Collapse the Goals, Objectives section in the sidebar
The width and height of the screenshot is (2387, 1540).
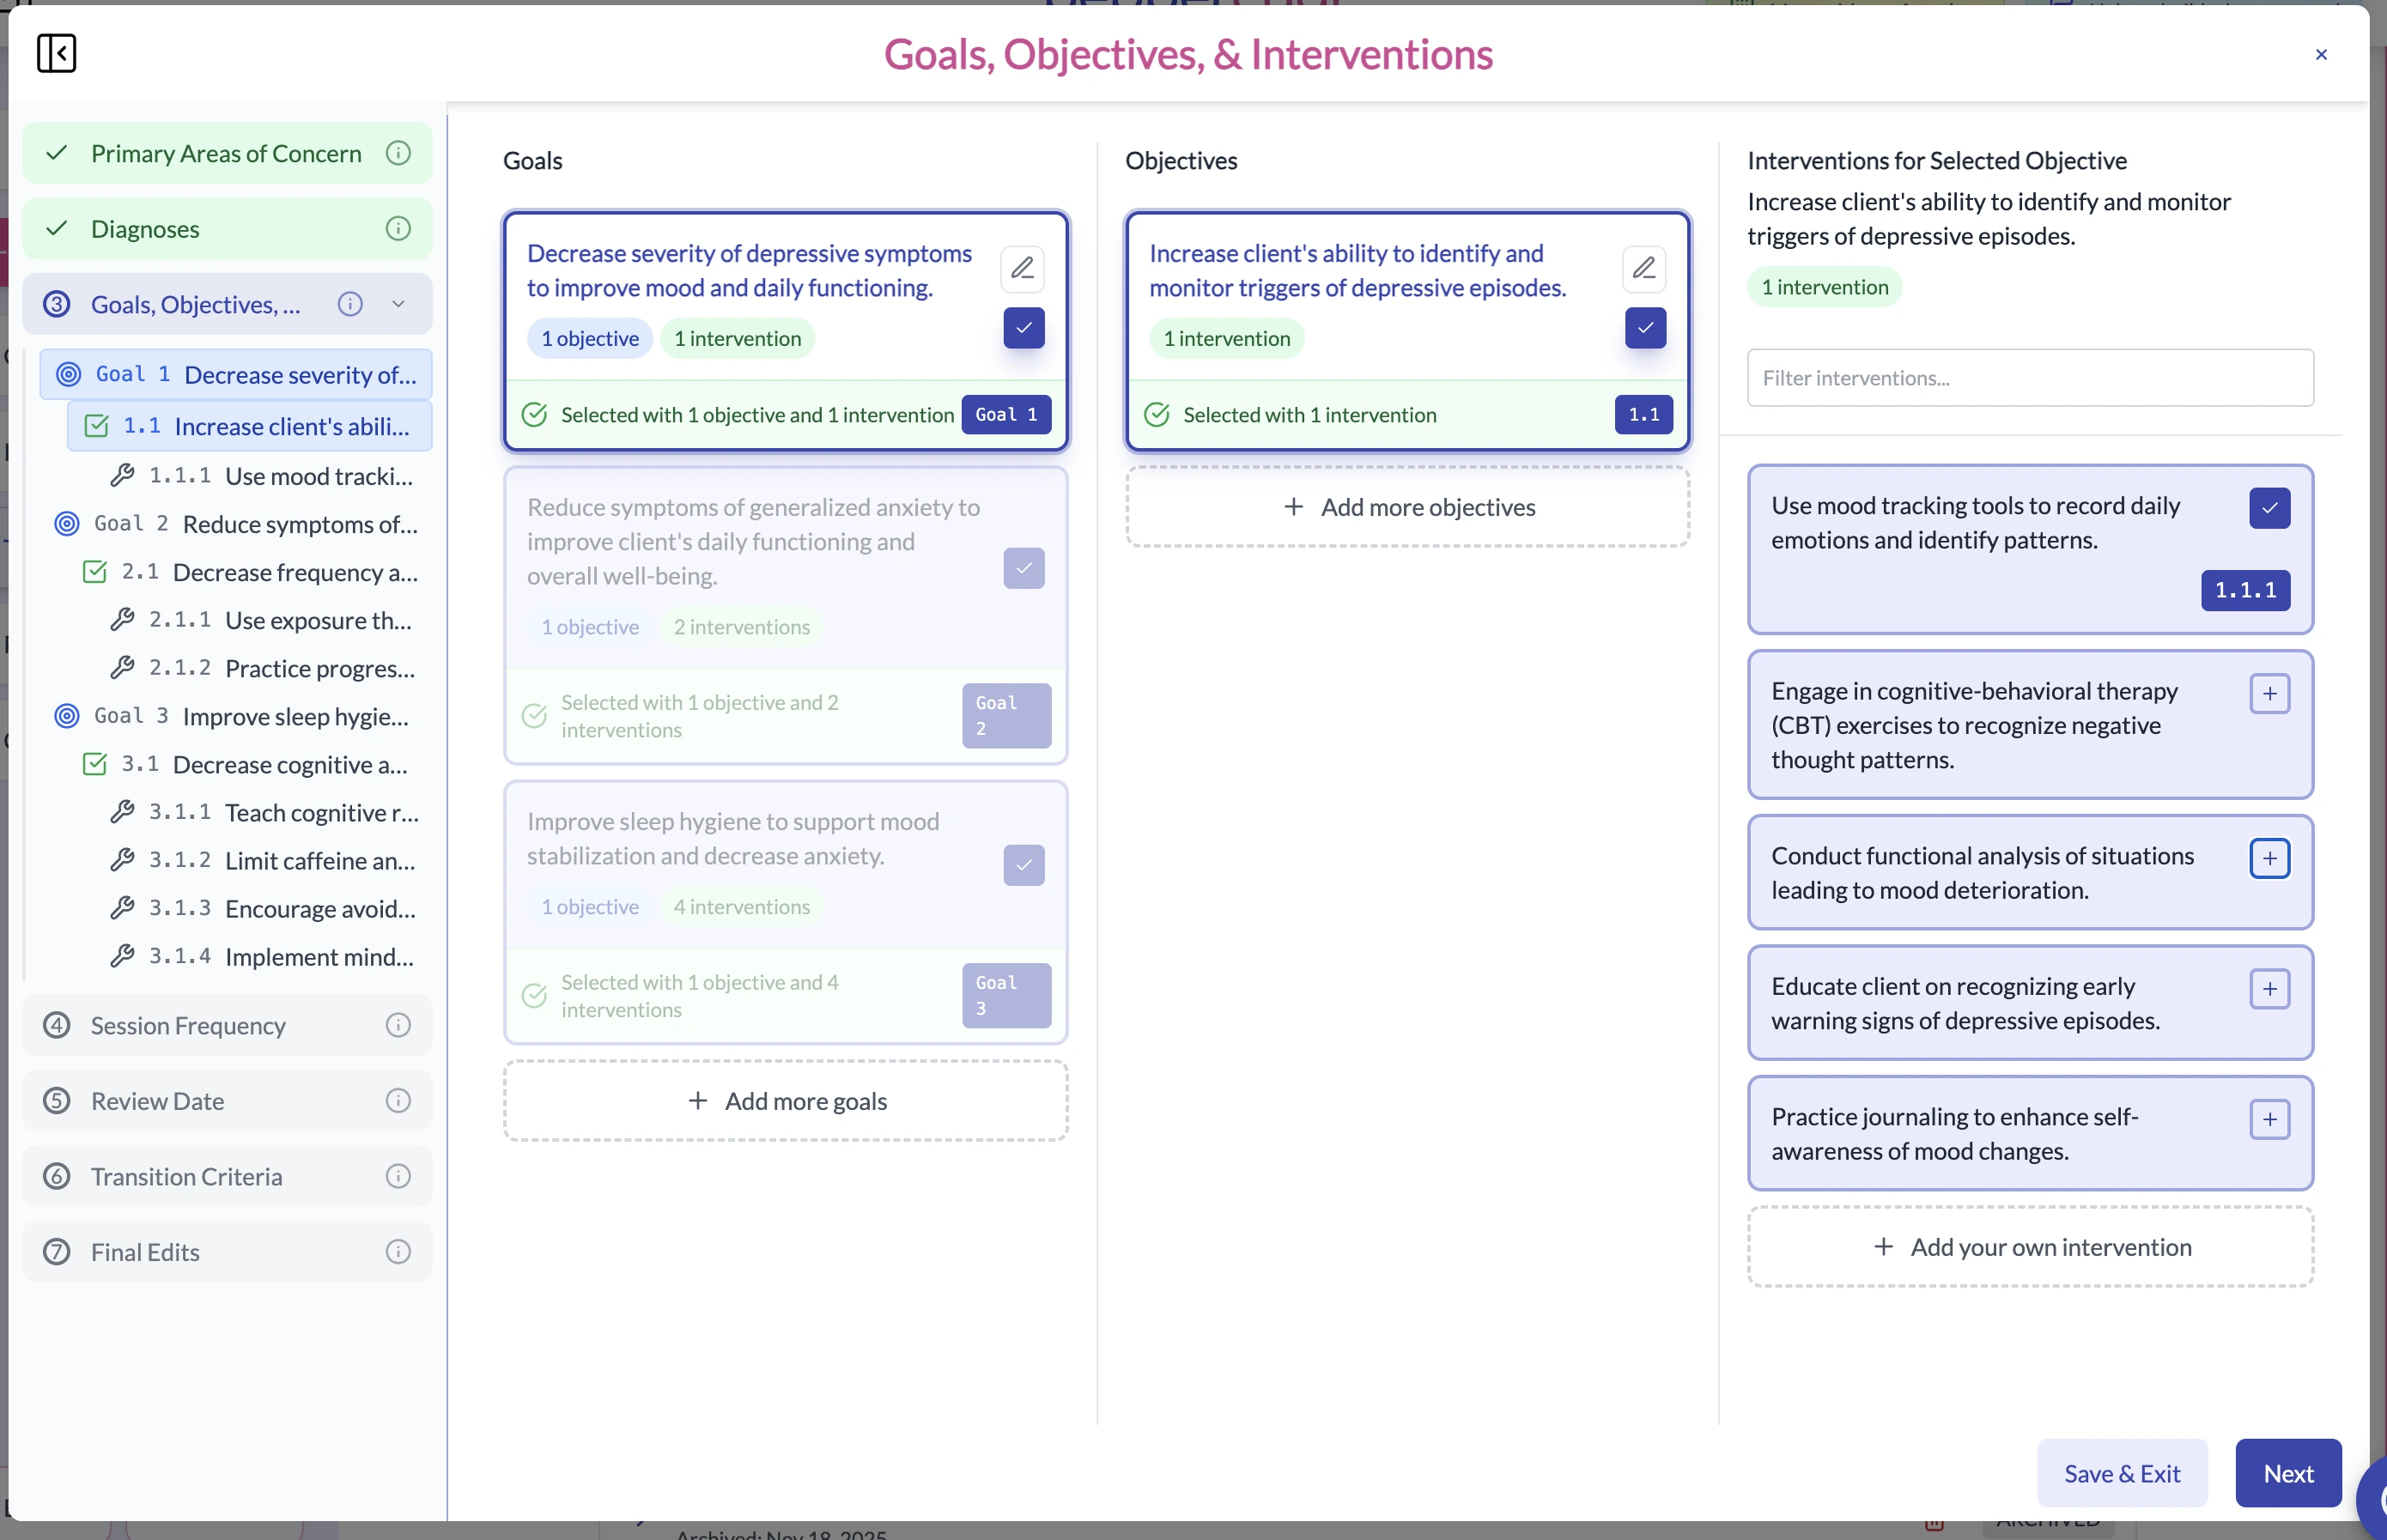point(398,303)
